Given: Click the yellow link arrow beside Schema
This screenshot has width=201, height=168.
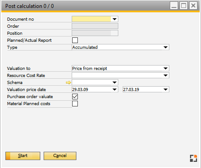Looking at the screenshot, I should (x=68, y=83).
